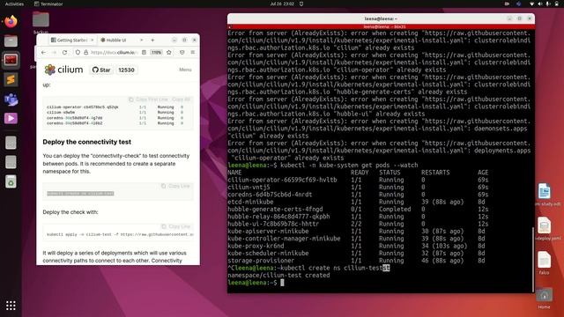Click the network indicator in top bar
The image size is (564, 317).
click(531, 4)
